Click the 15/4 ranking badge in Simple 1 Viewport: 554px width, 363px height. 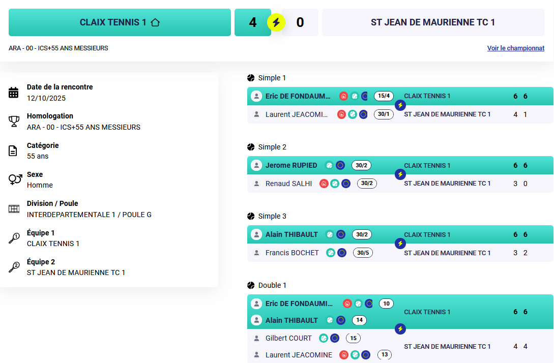point(384,96)
